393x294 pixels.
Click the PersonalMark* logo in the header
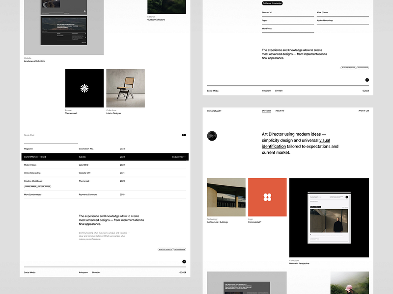[x=214, y=111]
